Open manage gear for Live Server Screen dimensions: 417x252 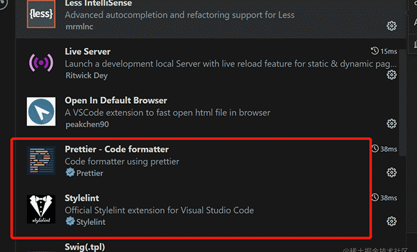(391, 74)
